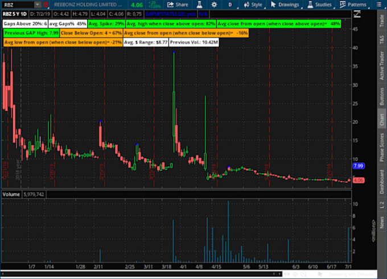387x279 pixels.
Task: Click the red indicator icon beside the symbol box
Action: click(x=46, y=5)
